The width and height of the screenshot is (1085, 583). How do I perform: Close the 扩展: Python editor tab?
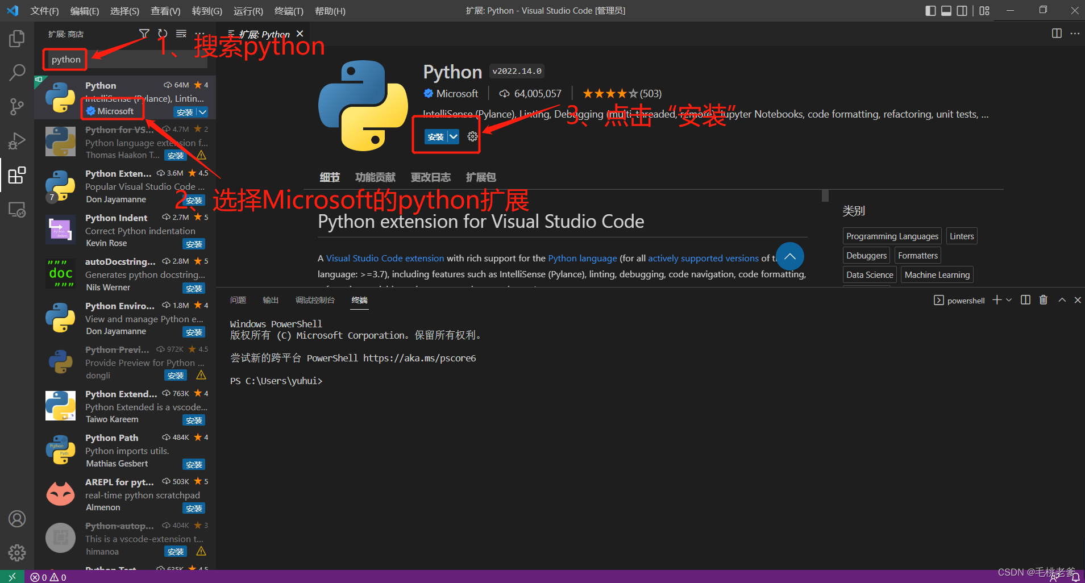(x=300, y=34)
